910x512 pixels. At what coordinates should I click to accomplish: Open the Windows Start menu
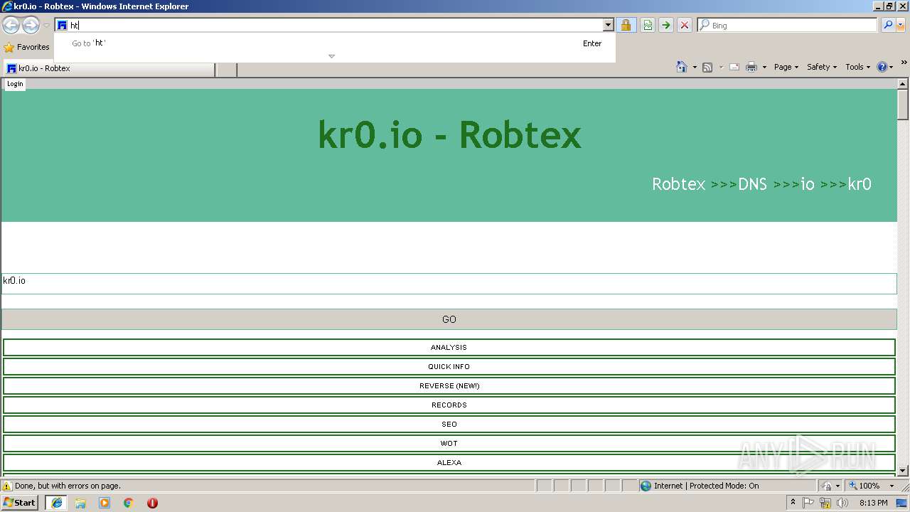pyautogui.click(x=19, y=503)
